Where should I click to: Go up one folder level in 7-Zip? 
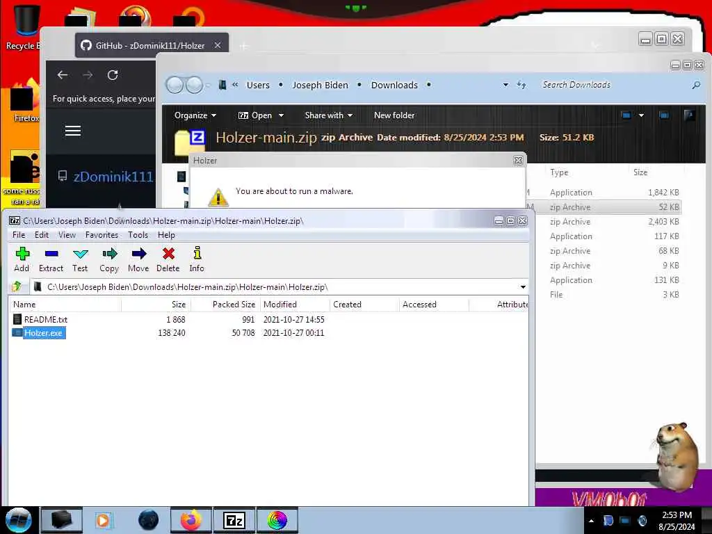coord(17,286)
